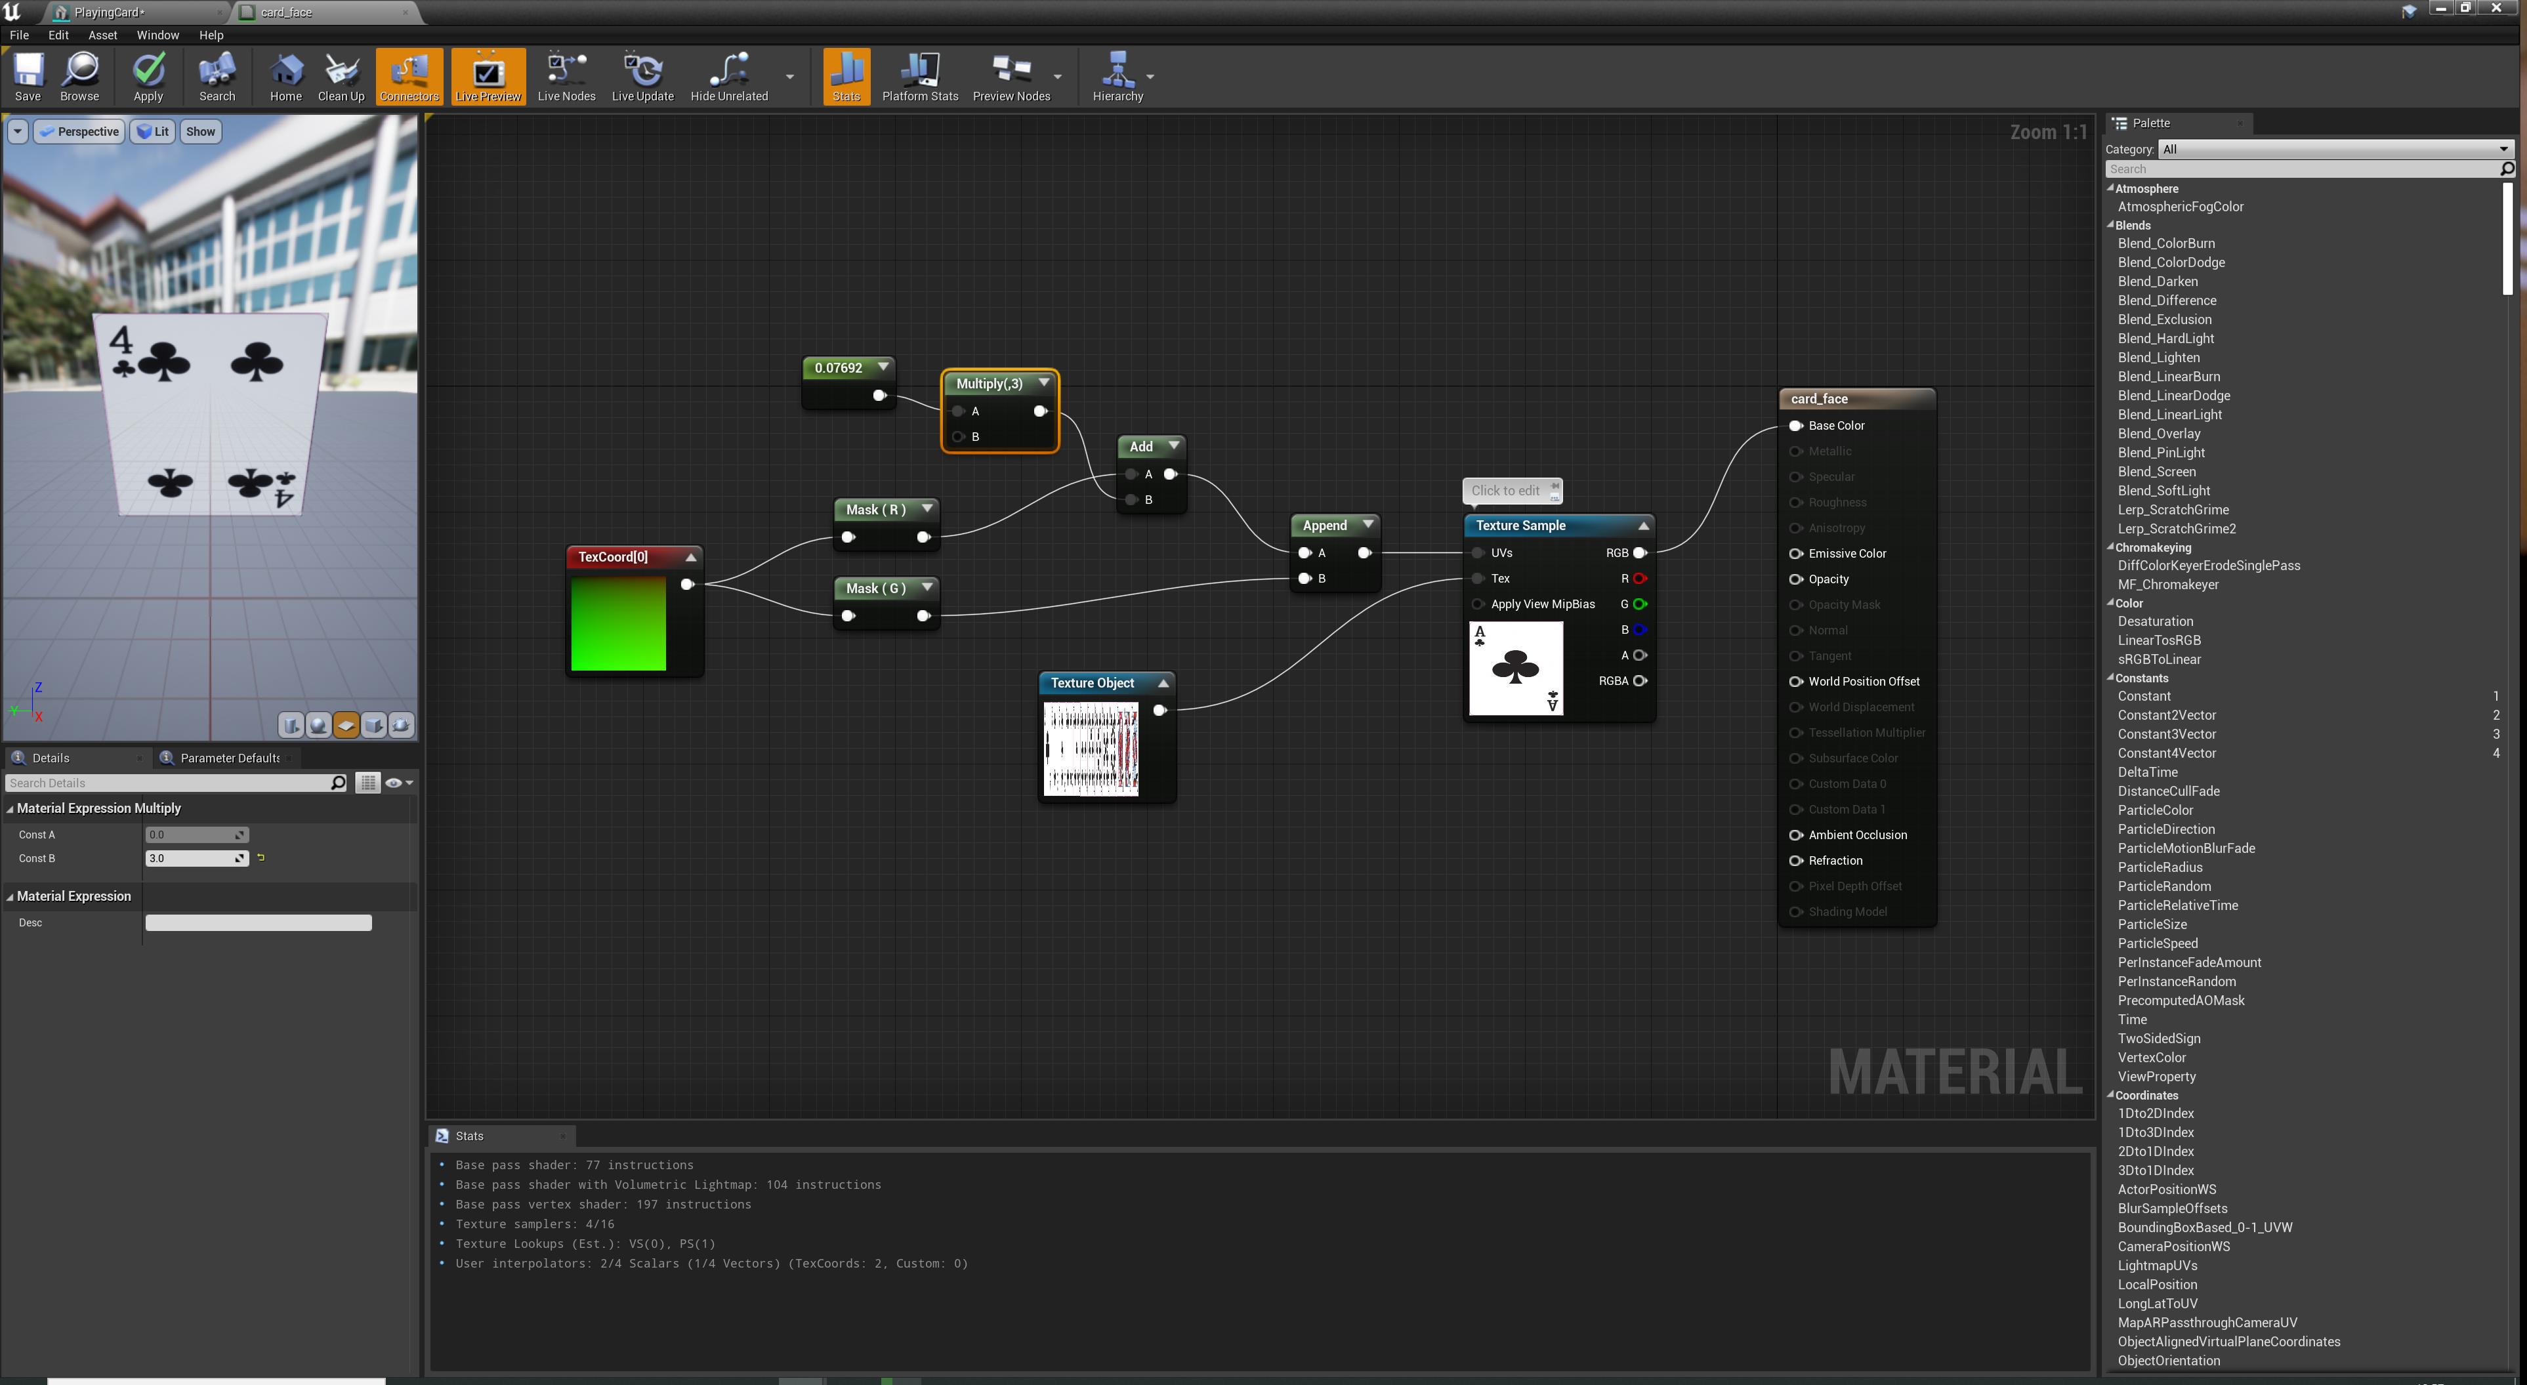Click the Platform Stats toolbar icon
The height and width of the screenshot is (1385, 2527).
click(x=919, y=75)
